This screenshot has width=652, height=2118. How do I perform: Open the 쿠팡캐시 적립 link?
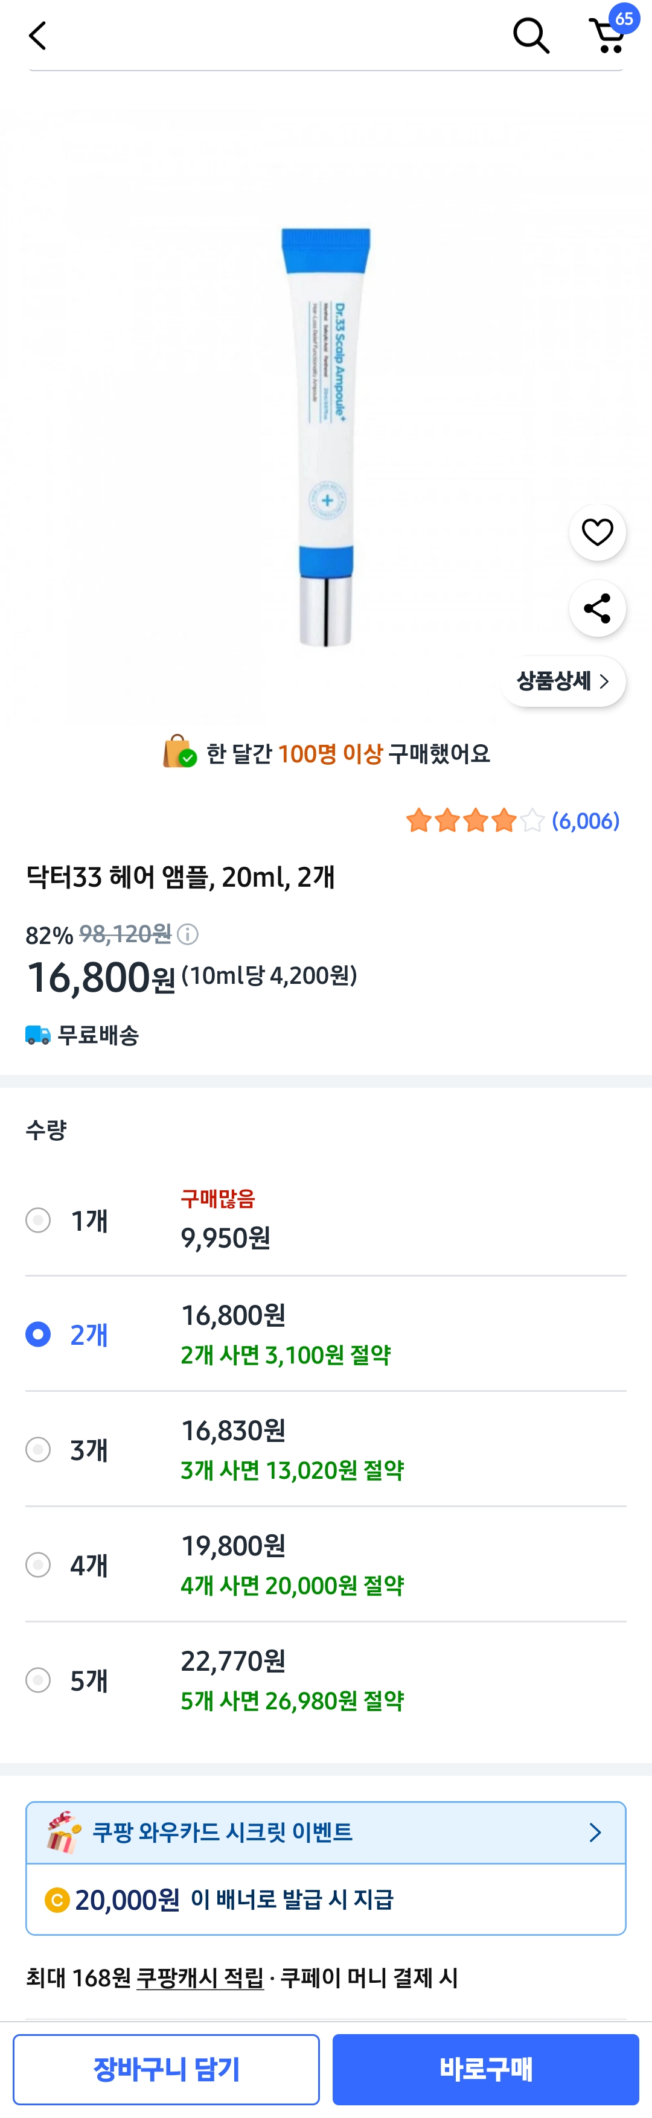pos(200,1977)
